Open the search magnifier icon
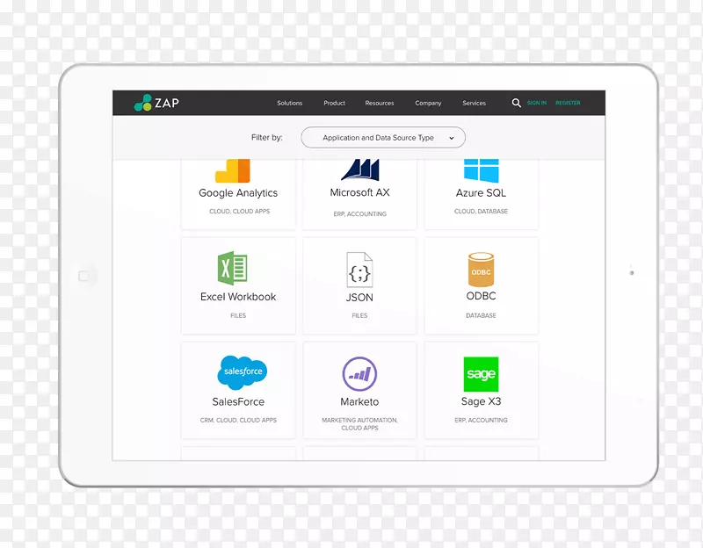Viewport: 703px width, 548px height. (x=516, y=103)
